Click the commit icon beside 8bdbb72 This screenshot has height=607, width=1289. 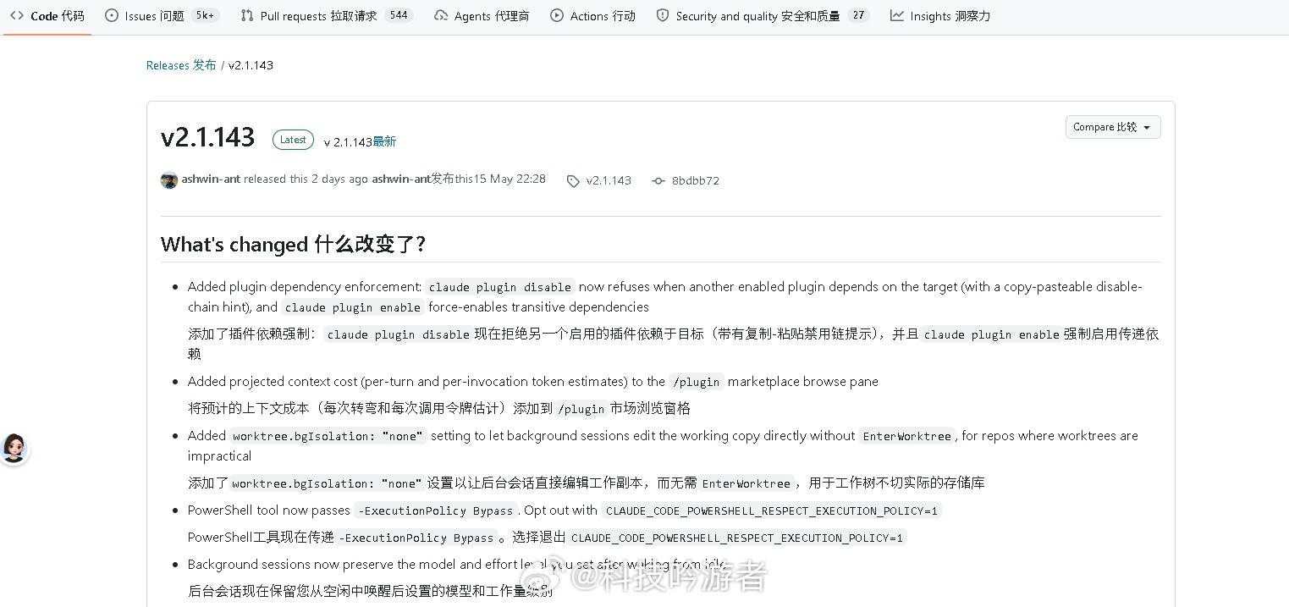tap(658, 181)
